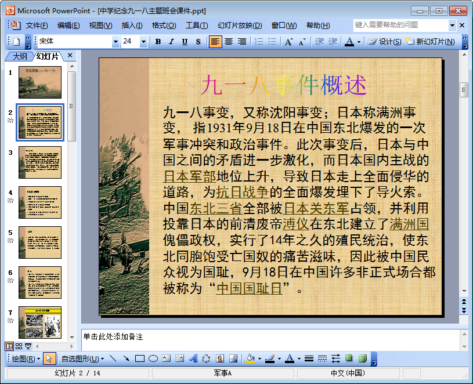Increase indent level

point(333,42)
